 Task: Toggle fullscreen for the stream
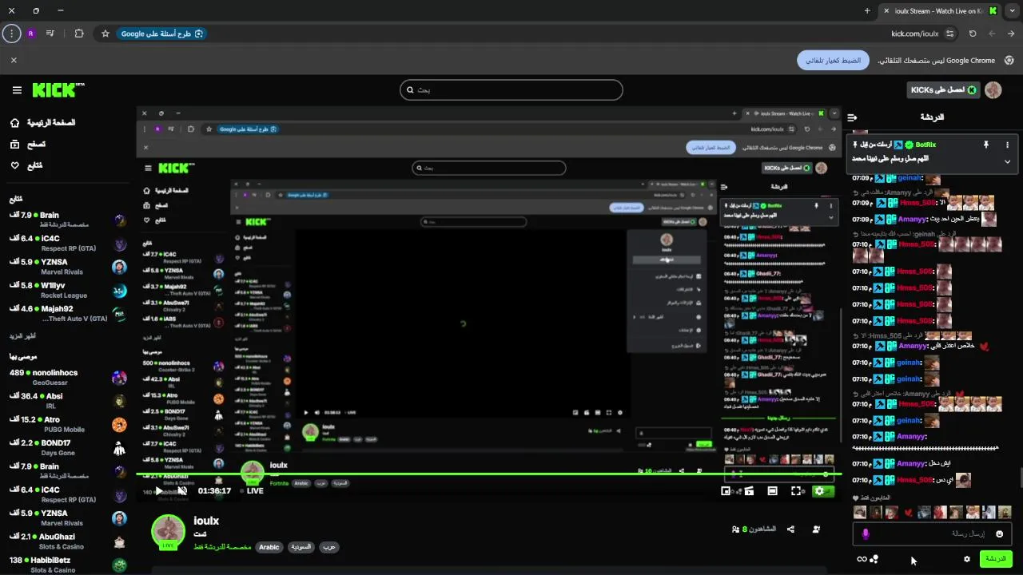796,491
